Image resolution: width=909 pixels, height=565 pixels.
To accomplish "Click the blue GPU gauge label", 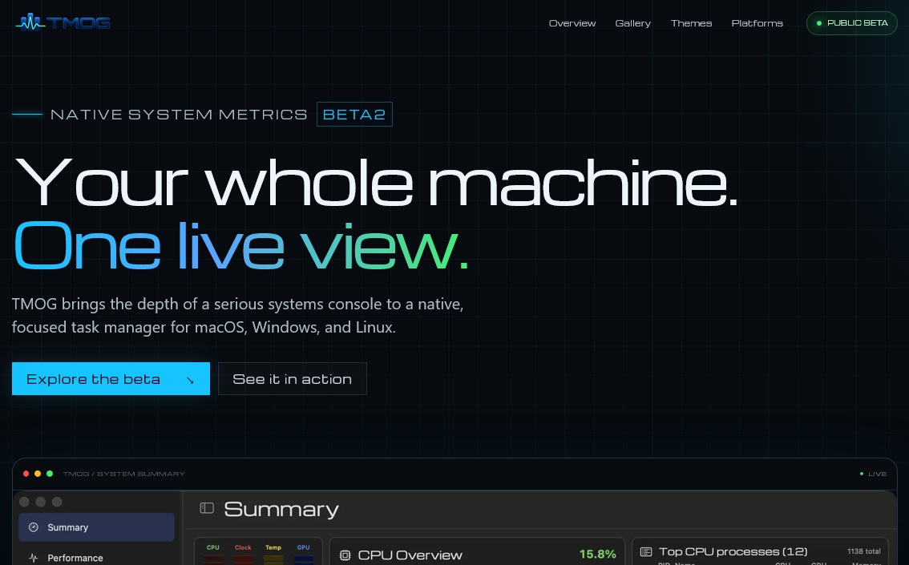I will tap(303, 547).
